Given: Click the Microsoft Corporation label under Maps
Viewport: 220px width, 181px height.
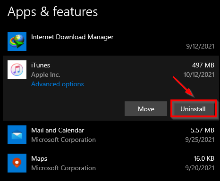Looking at the screenshot, I should coord(63,168).
